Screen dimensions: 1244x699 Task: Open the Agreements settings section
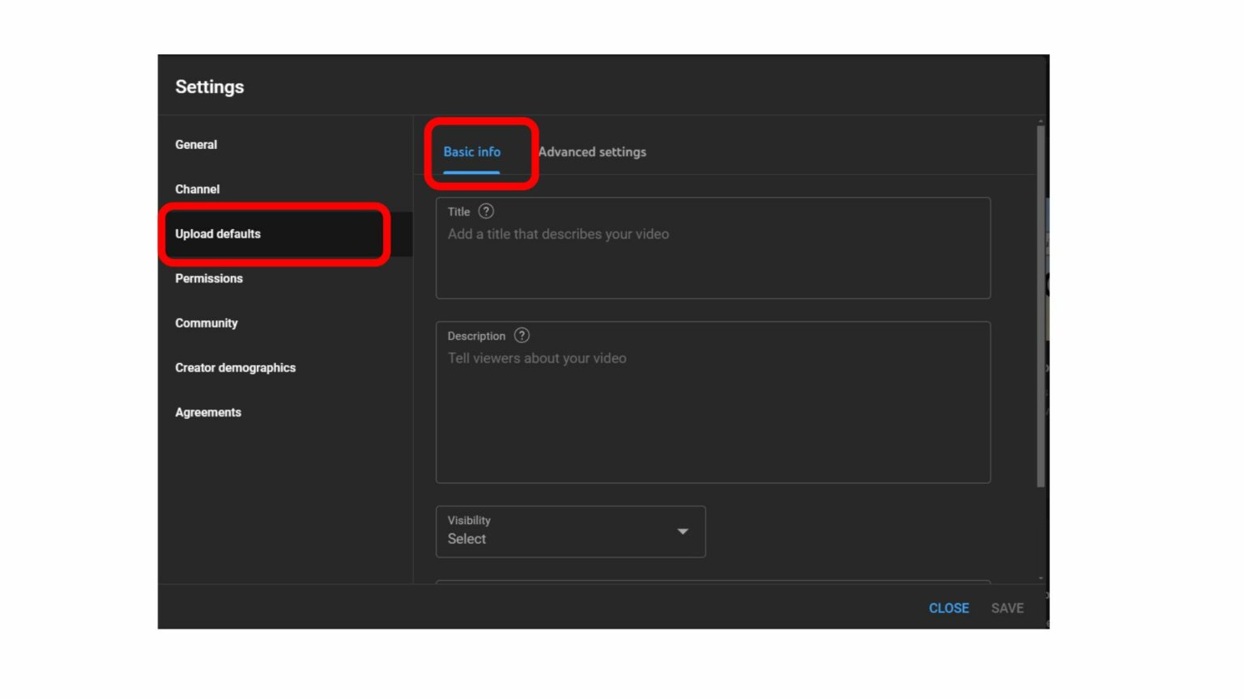click(x=208, y=412)
